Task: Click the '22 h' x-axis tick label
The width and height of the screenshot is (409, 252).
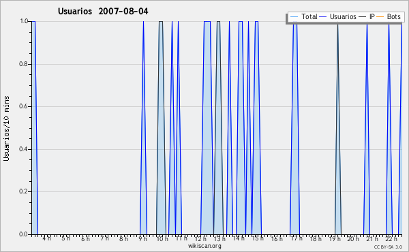Action: click(x=391, y=238)
